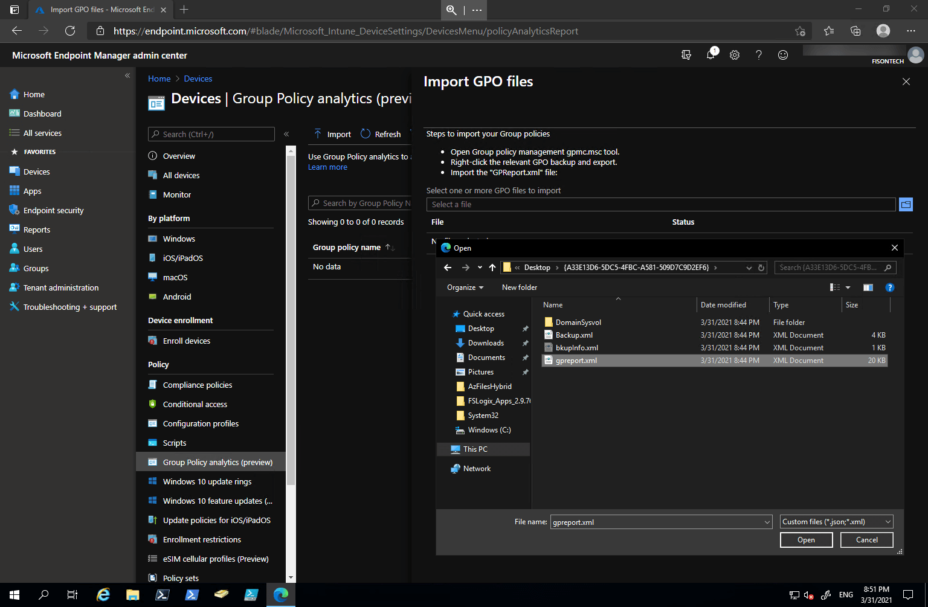
Task: Click New folder in the Open dialog
Action: pyautogui.click(x=519, y=287)
